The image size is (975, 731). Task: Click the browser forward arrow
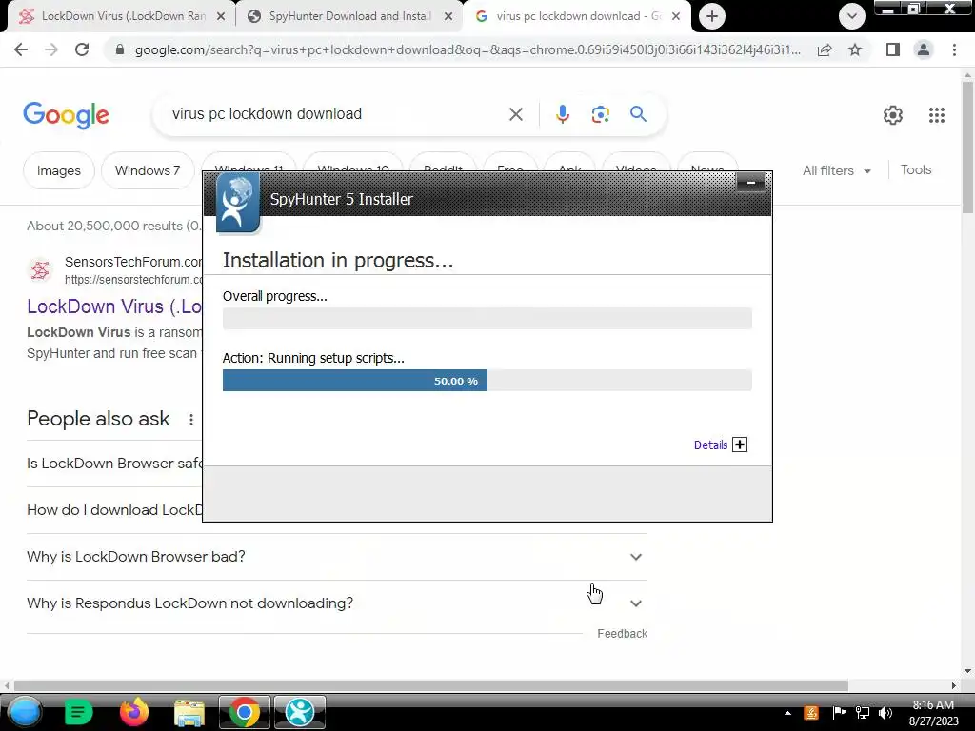(x=51, y=49)
